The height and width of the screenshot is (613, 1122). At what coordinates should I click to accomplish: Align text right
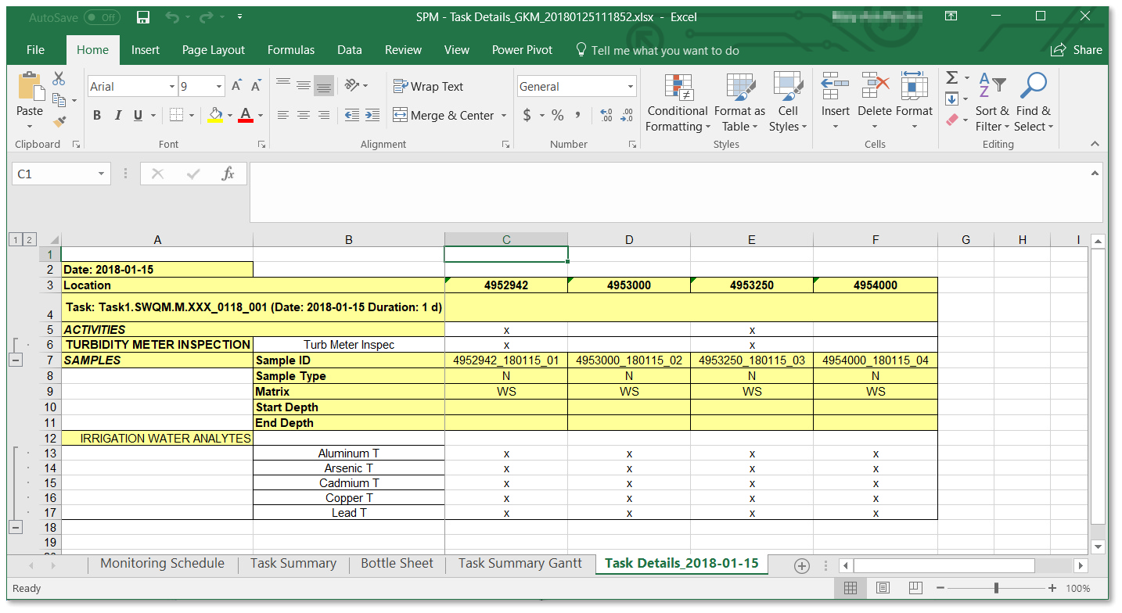point(324,116)
